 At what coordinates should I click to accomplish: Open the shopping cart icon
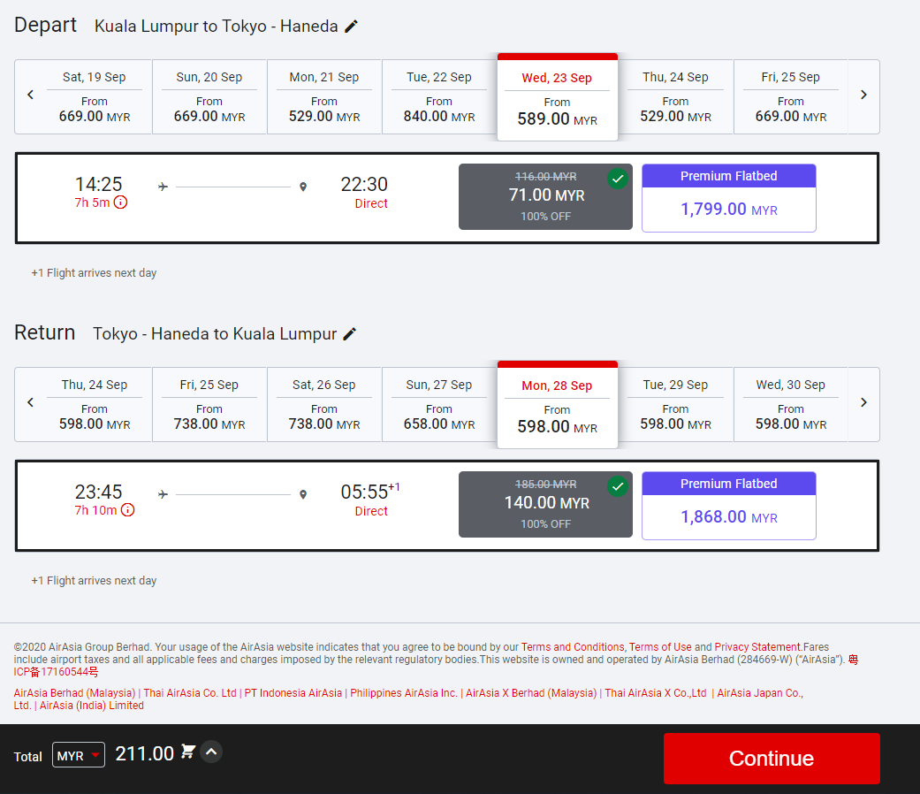[x=187, y=752]
